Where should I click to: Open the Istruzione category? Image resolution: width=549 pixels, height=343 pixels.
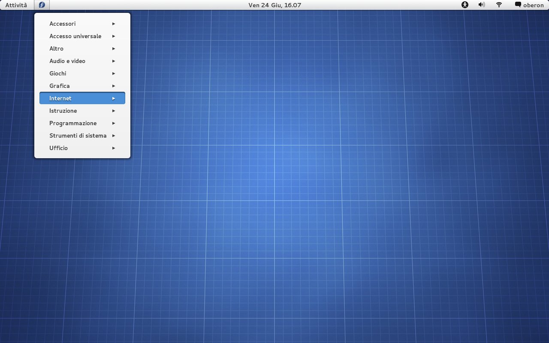pyautogui.click(x=82, y=111)
